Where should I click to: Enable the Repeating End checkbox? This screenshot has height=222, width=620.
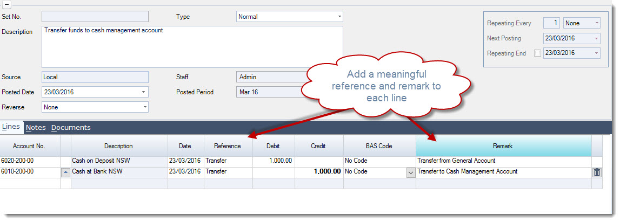coord(537,53)
